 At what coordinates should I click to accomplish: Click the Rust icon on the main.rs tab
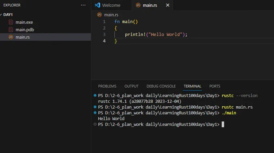click(138, 5)
